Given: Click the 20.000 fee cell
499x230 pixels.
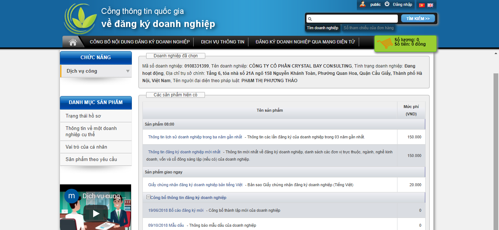Looking at the screenshot, I should [x=411, y=185].
